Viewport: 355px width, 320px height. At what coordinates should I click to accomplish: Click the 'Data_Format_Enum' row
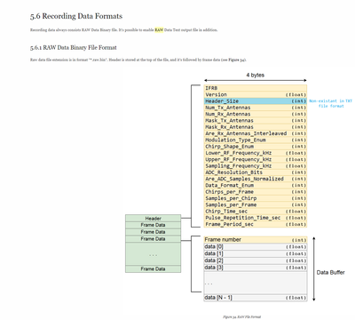(256, 186)
